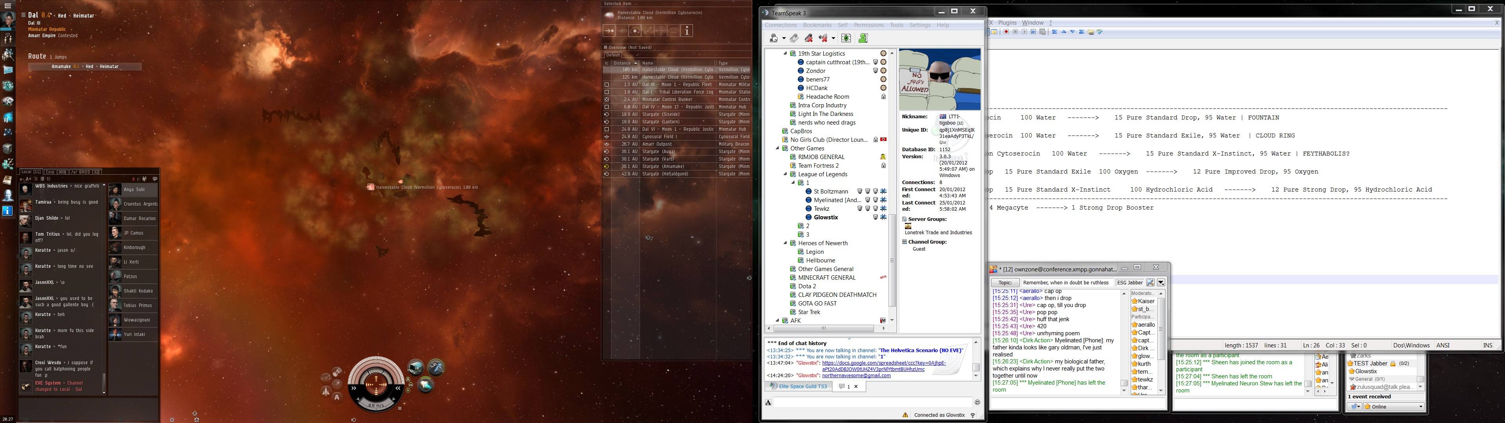The image size is (1505, 423).
Task: Toggle TeamSpeak away status eraser icon
Action: click(794, 38)
